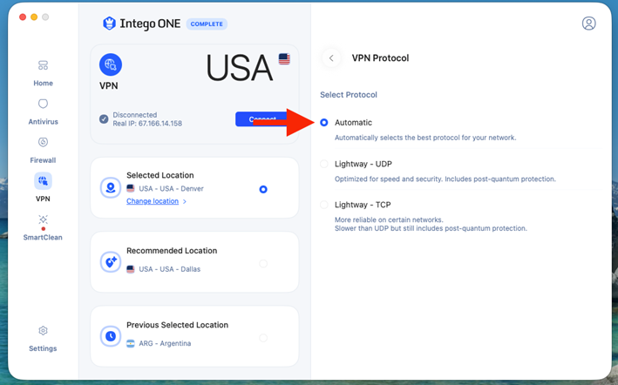Click the user account profile icon
This screenshot has width=618, height=385.
tap(589, 24)
